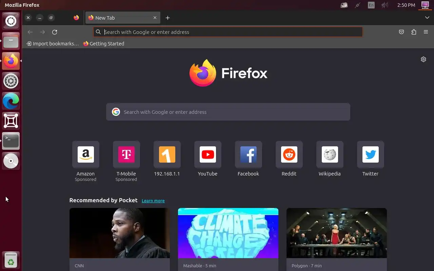
Task: Click the address bar search field
Action: click(x=228, y=32)
